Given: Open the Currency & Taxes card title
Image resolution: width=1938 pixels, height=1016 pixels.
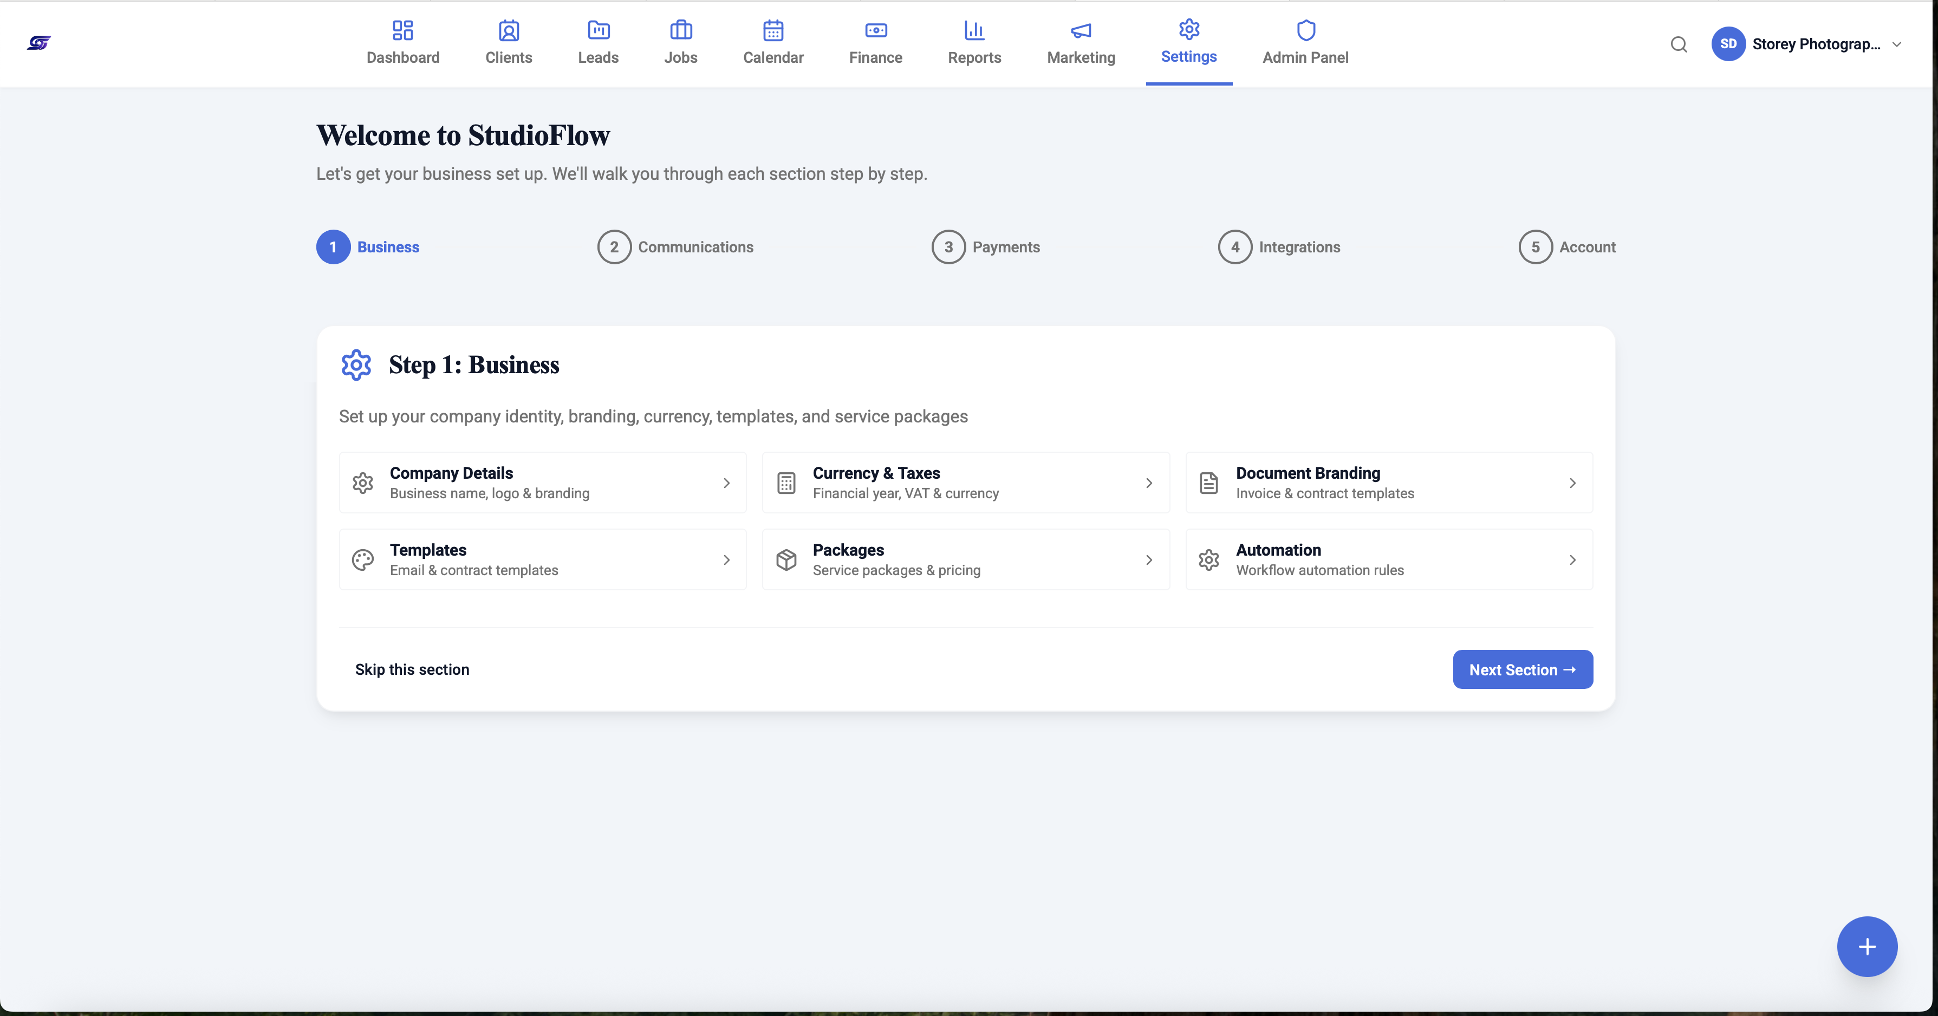Looking at the screenshot, I should pyautogui.click(x=876, y=473).
